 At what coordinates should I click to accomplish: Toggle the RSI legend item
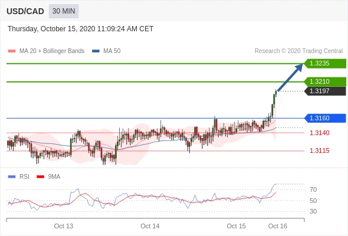[x=19, y=177]
